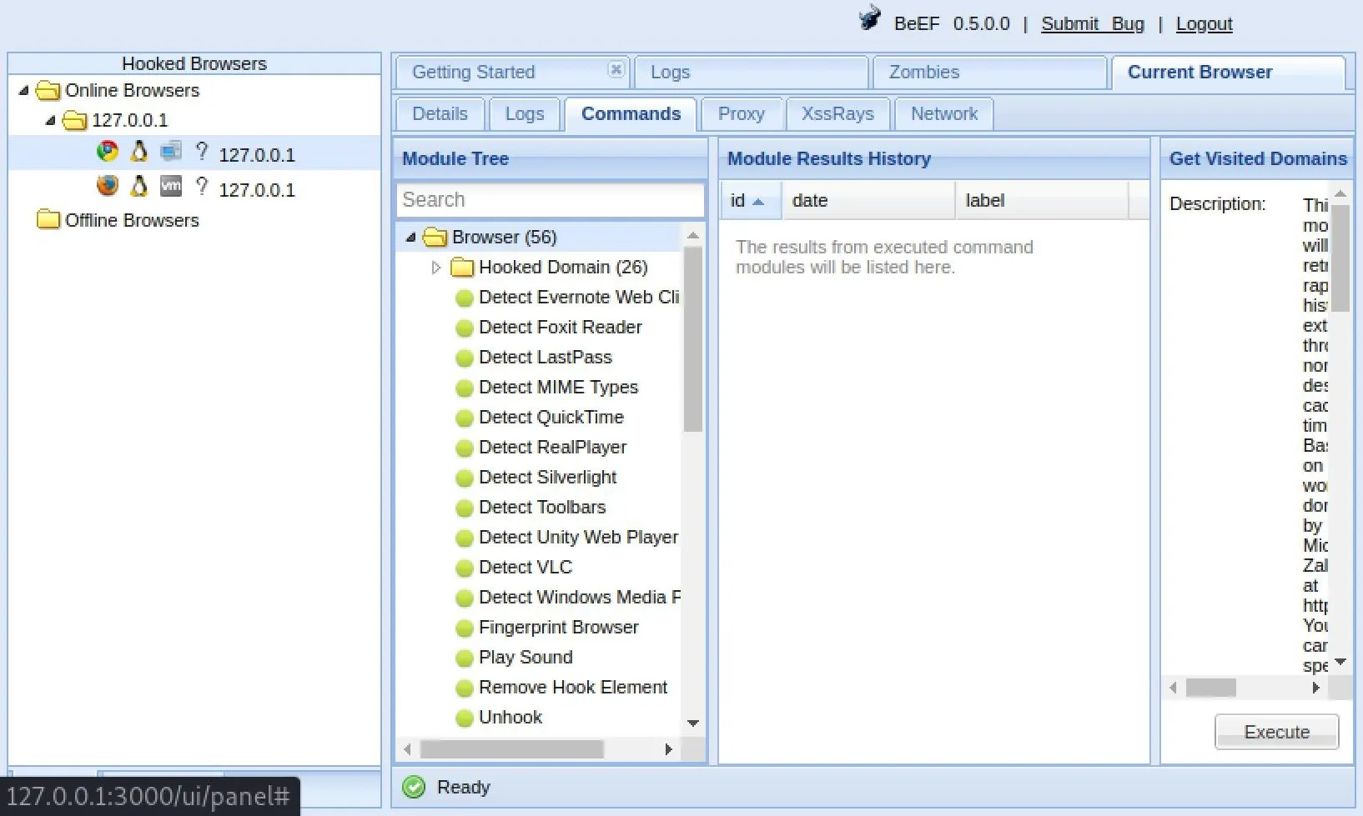This screenshot has height=816, width=1363.
Task: Click the VM icon in Firefox row
Action: click(x=171, y=186)
